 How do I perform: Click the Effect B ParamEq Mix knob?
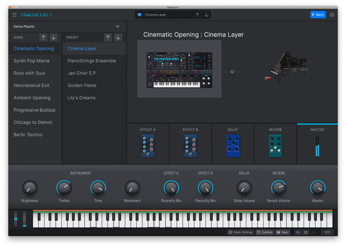click(206, 188)
